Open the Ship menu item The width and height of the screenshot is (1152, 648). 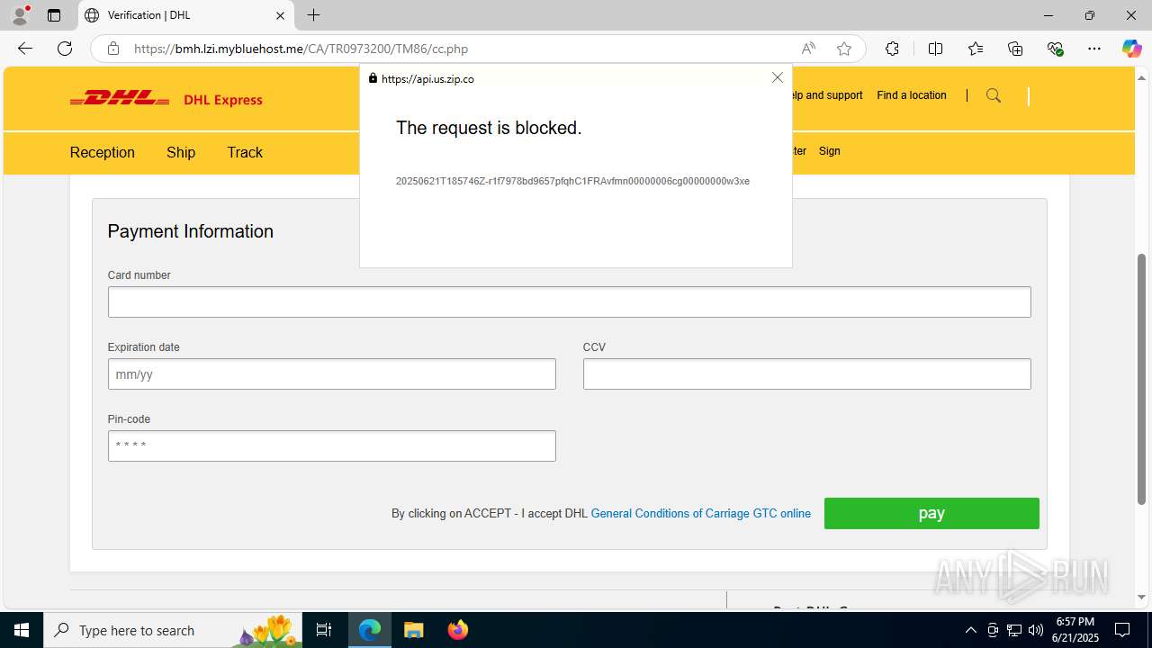click(x=181, y=152)
